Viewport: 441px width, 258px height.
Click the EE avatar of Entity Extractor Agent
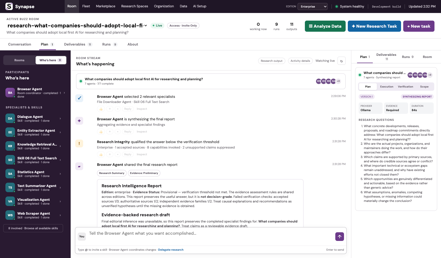pos(10,132)
